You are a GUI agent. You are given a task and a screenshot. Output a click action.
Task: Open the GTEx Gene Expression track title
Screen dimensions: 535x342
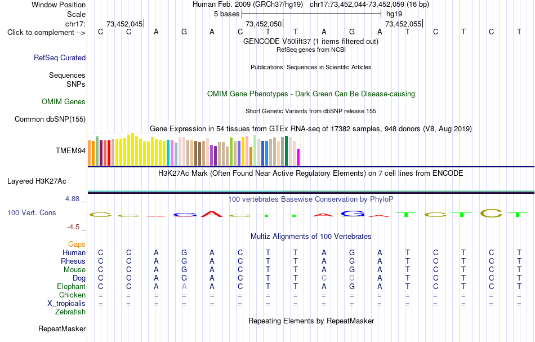[x=311, y=129]
